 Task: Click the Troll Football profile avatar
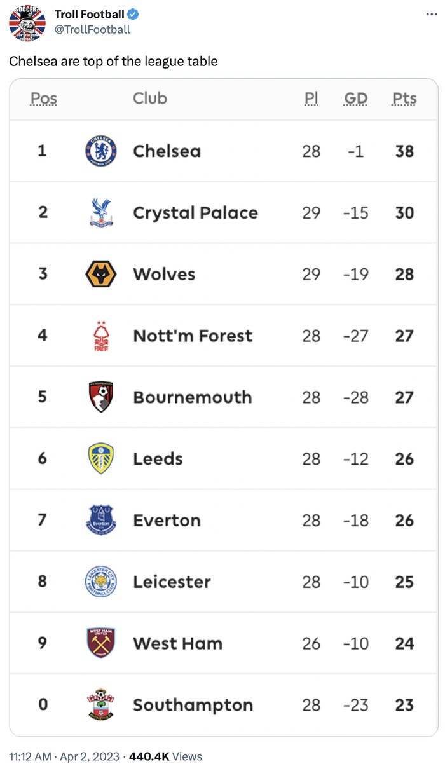(27, 22)
